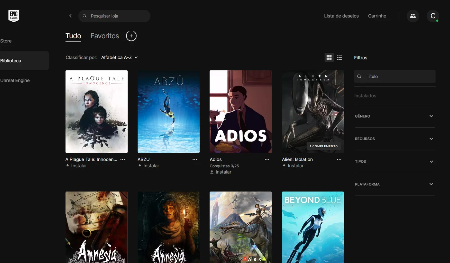Click Conquistas 0/25 under Adios

(224, 166)
